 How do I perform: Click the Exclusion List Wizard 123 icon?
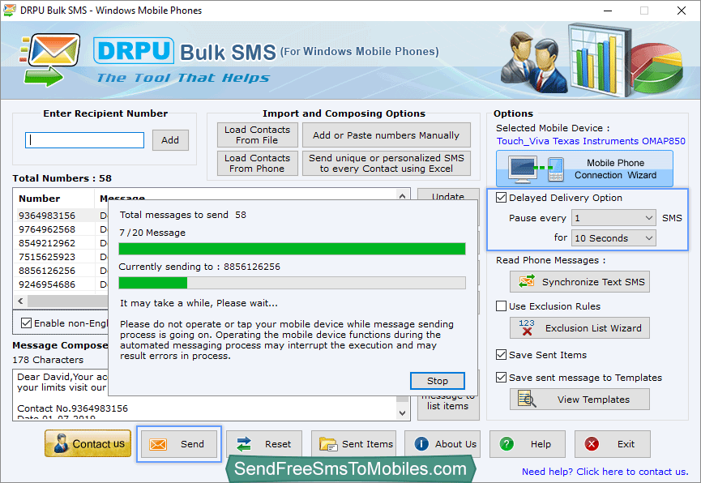pyautogui.click(x=527, y=328)
